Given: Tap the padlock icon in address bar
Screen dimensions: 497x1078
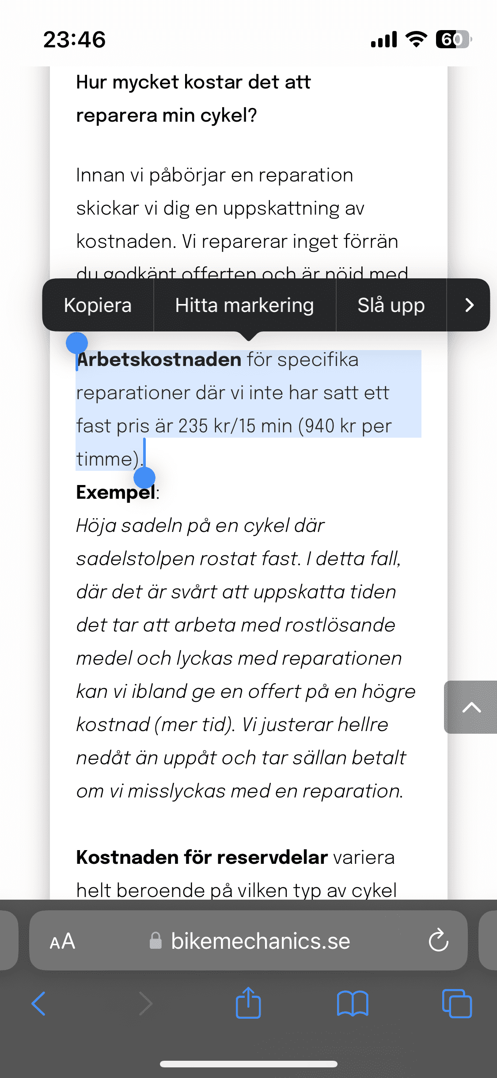Looking at the screenshot, I should pyautogui.click(x=156, y=941).
